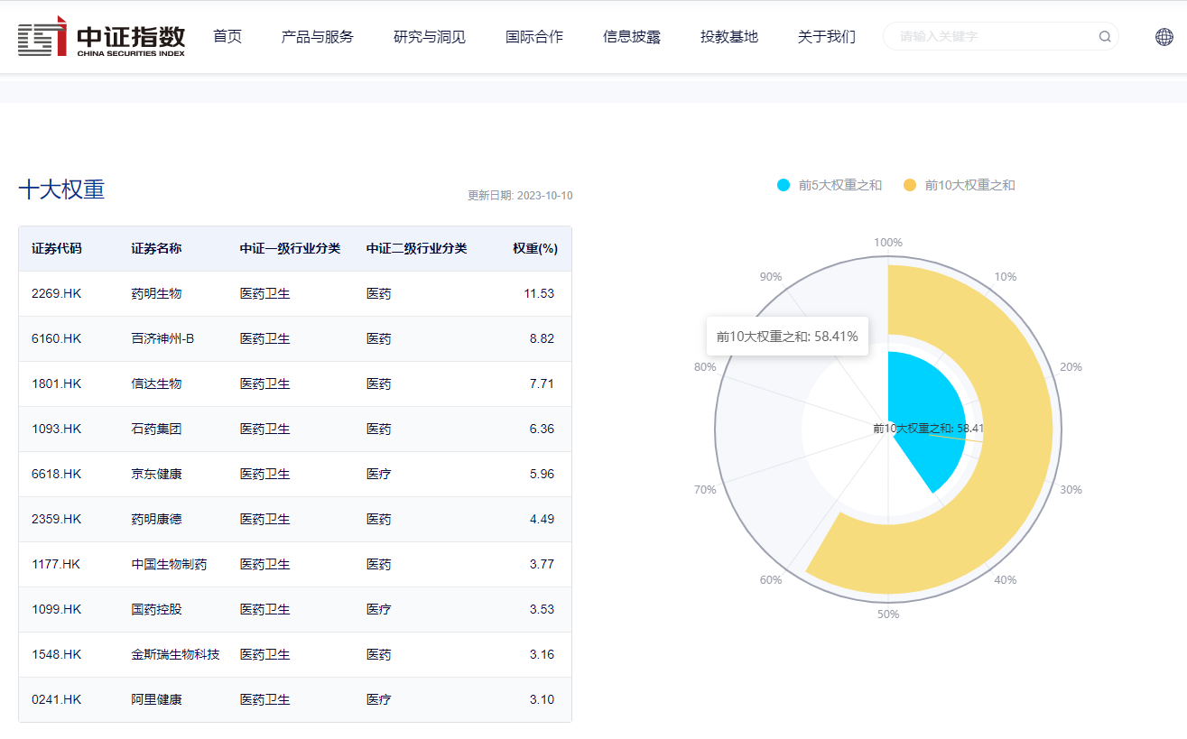Click 医疗 in the 京东健康 row

379,474
